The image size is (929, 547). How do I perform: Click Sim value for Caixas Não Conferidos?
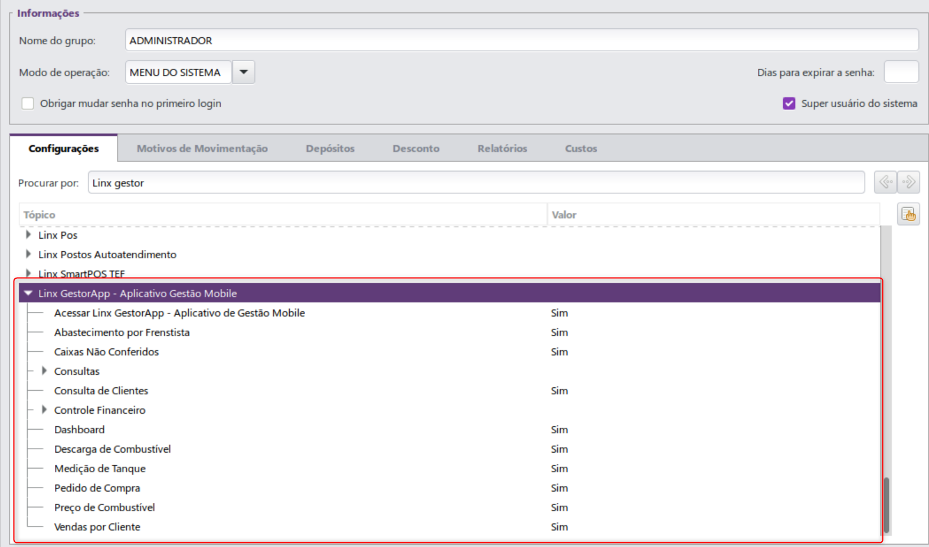[x=560, y=351]
